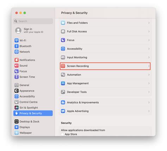Click the Apple Advertising megaphone icon
This screenshot has width=167, height=151.
(x=63, y=111)
